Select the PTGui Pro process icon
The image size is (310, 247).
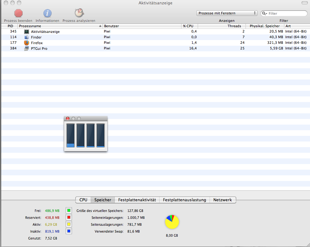pyautogui.click(x=27, y=49)
